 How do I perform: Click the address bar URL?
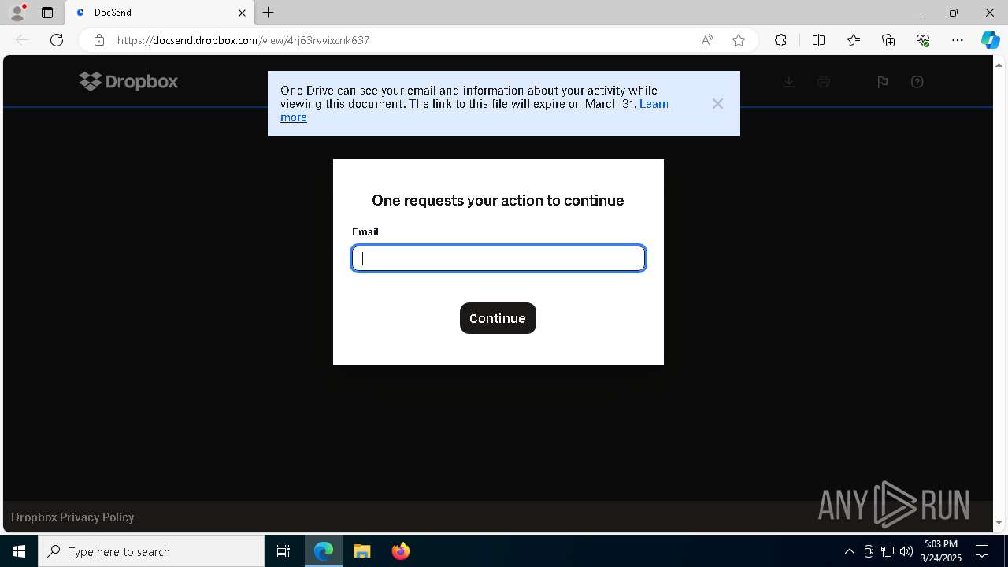pyautogui.click(x=243, y=40)
